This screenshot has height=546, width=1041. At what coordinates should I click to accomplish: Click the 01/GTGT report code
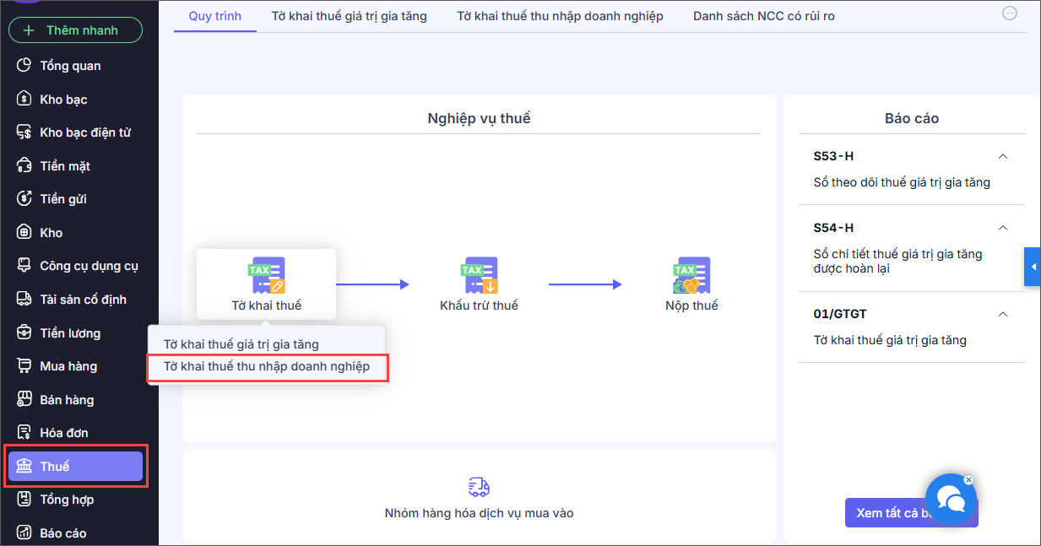[x=840, y=314]
